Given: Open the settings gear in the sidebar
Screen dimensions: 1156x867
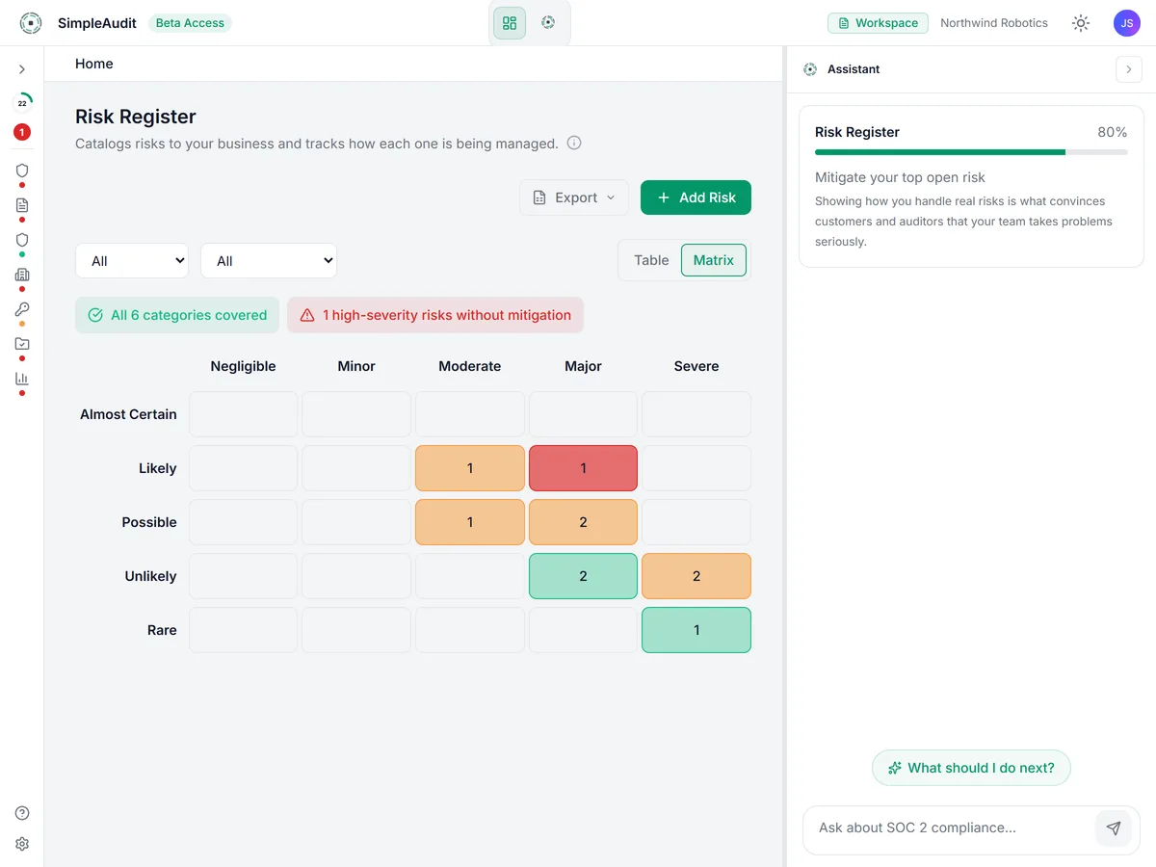Looking at the screenshot, I should pos(22,844).
